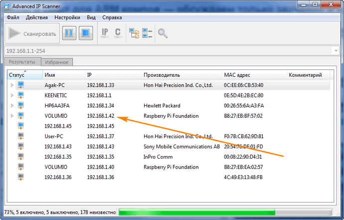
Task: Click the VOLUMIO 192.168.1.42 computer icon
Action: point(21,116)
